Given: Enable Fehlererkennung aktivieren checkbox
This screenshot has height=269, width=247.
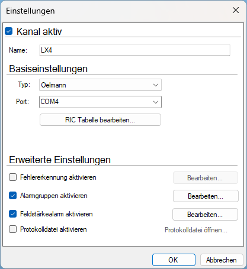Looking at the screenshot, I should (x=12, y=177).
